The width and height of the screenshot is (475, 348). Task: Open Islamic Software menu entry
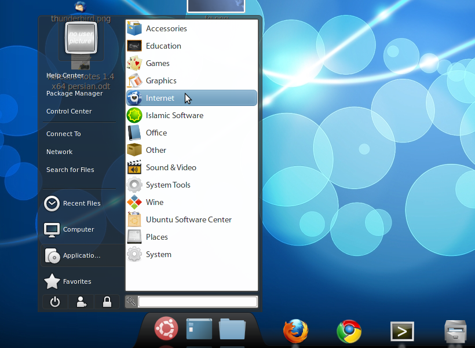tap(192, 115)
